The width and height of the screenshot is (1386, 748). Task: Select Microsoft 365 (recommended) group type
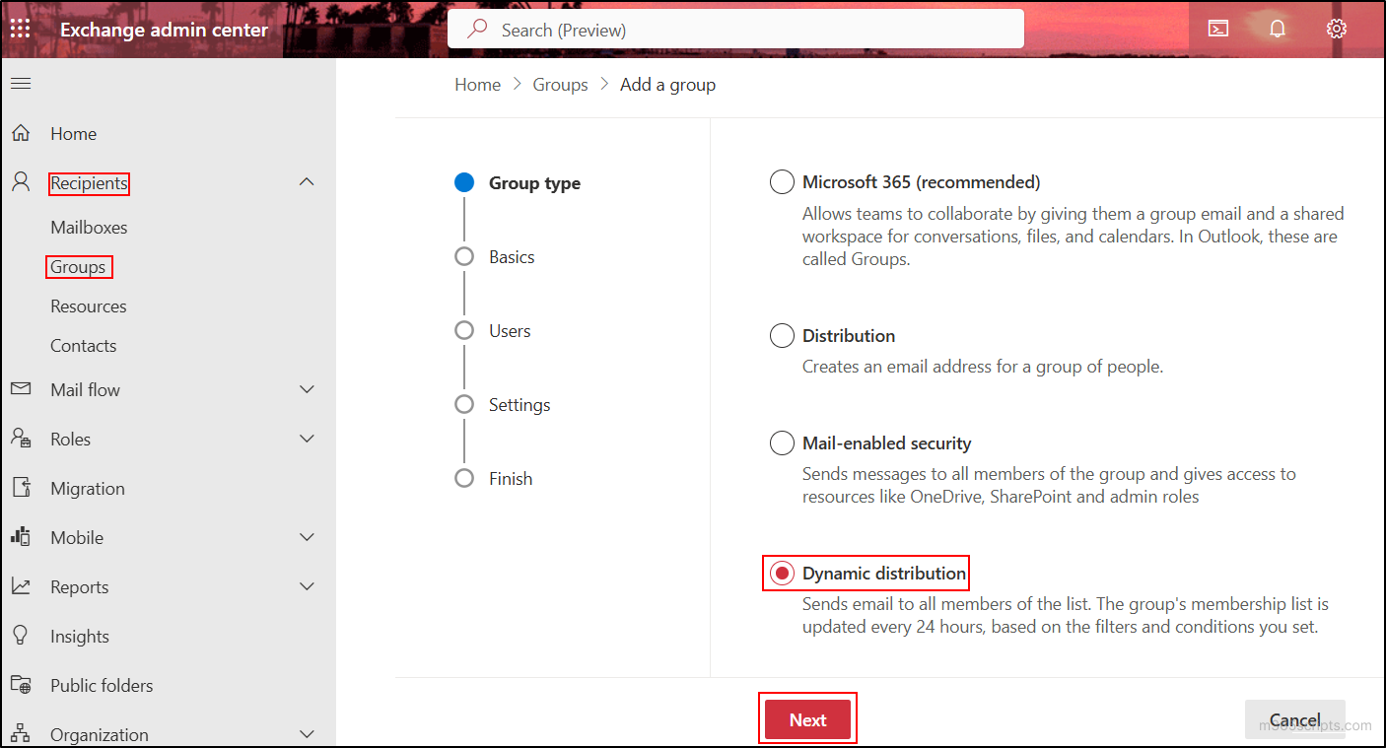(x=782, y=182)
